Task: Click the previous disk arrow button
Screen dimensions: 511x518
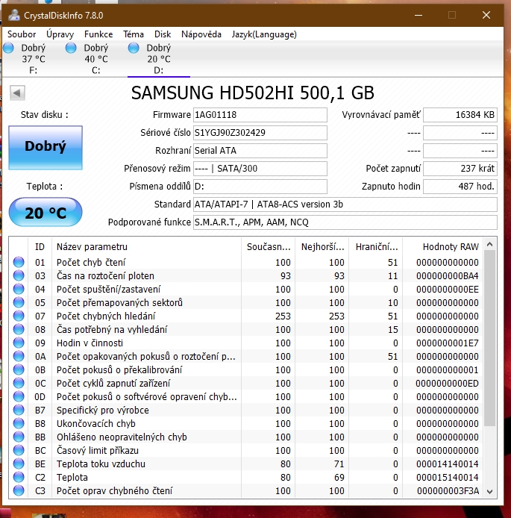Action: point(18,93)
